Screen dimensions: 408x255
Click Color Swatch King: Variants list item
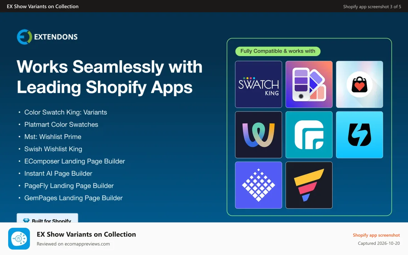66,112
